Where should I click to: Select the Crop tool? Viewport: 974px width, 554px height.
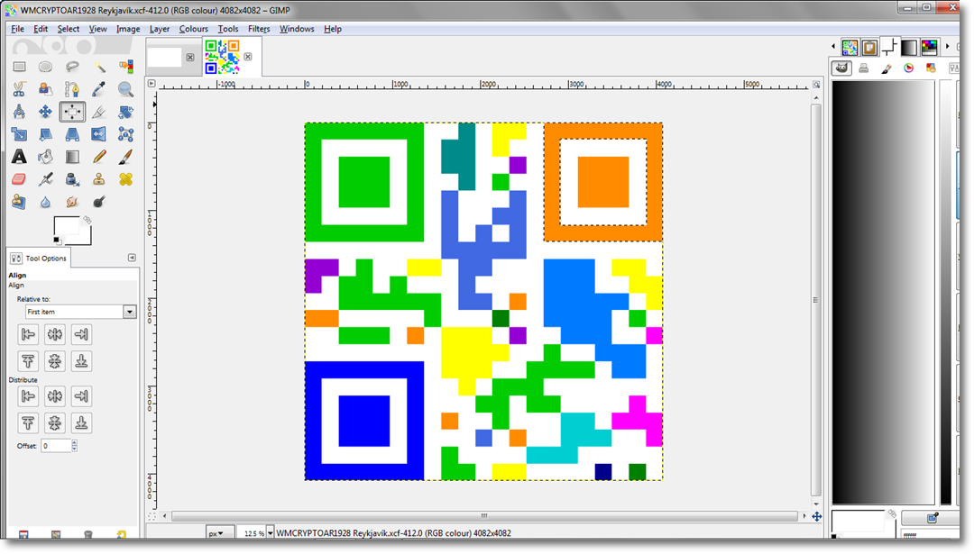click(99, 112)
